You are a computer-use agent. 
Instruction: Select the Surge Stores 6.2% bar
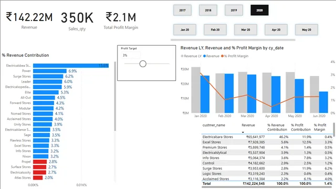[48, 76]
